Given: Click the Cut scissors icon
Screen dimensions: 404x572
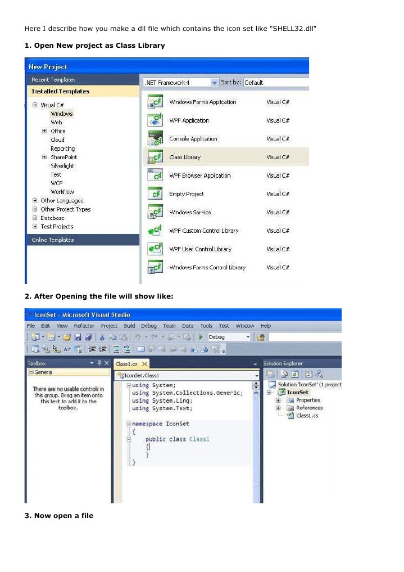Looking at the screenshot, I should click(102, 337).
